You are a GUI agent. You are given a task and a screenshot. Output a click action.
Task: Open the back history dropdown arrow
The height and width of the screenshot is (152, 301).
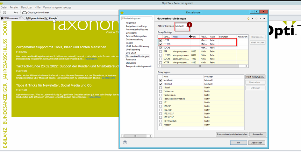tap(253, 19)
